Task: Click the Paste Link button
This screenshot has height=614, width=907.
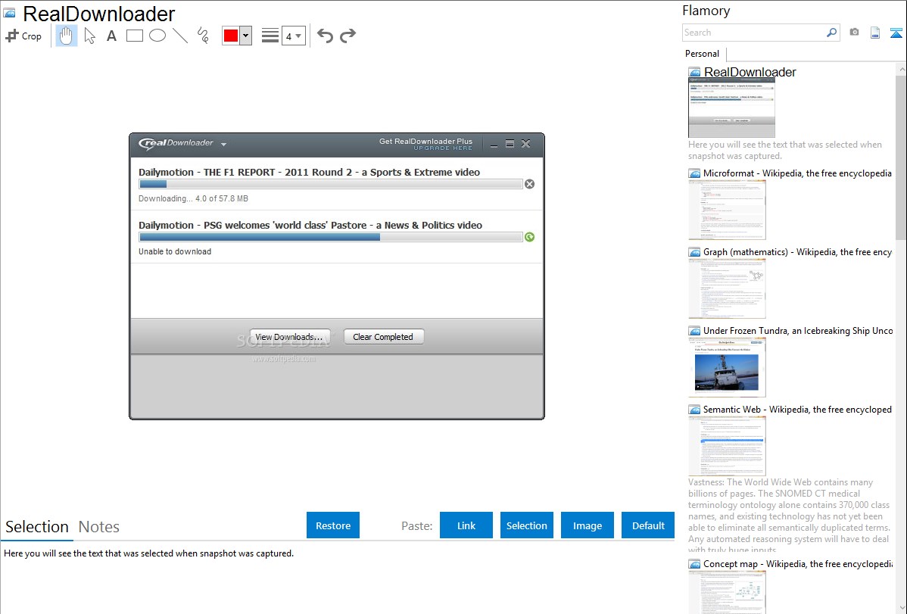Action: (x=466, y=525)
